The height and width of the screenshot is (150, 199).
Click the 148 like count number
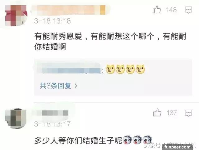(171, 10)
